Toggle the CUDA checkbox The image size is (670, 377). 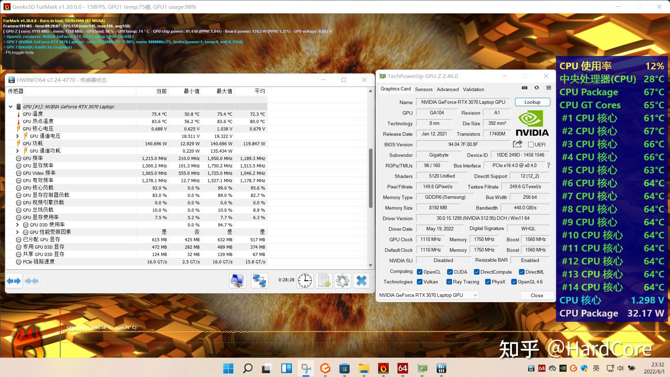click(x=450, y=272)
